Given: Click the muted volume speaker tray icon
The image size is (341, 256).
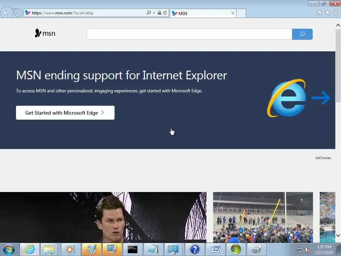Looking at the screenshot, I should (307, 250).
